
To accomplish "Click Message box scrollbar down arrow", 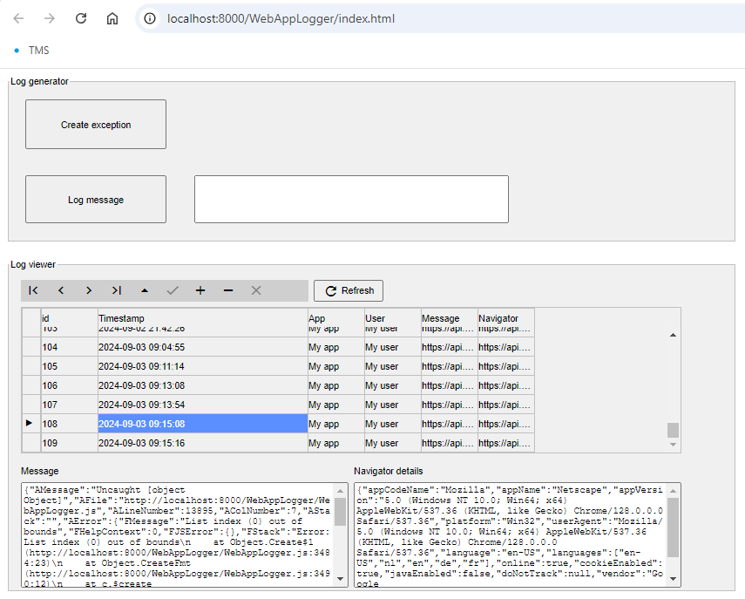I will 340,579.
